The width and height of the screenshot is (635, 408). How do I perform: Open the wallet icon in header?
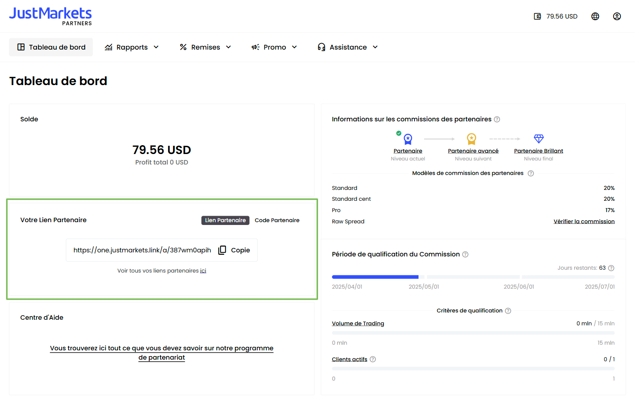(537, 17)
